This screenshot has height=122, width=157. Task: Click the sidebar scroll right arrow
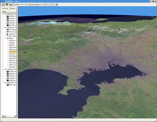pyautogui.click(x=15, y=116)
